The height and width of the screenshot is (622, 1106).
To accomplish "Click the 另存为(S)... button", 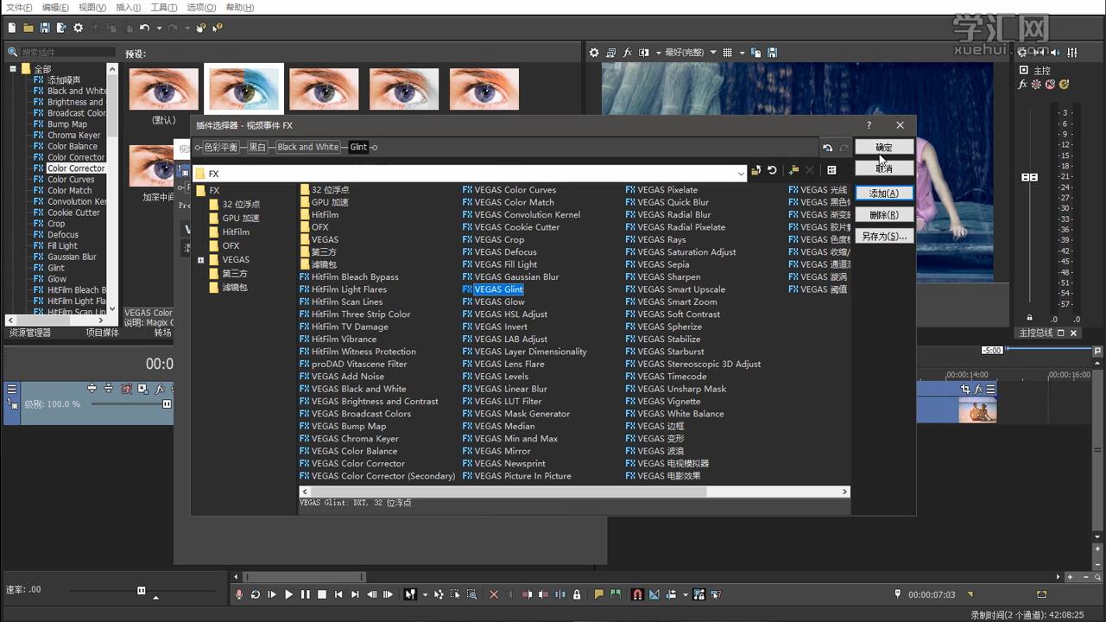I will pyautogui.click(x=884, y=236).
